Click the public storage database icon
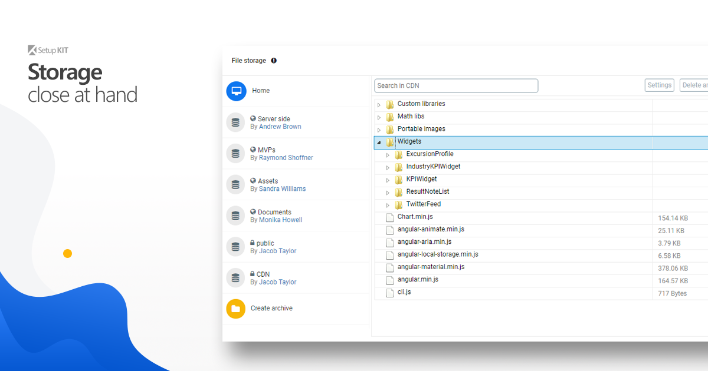The image size is (708, 371). [x=236, y=247]
